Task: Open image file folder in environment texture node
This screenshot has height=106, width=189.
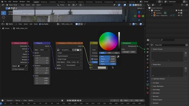Action: pos(78,50)
